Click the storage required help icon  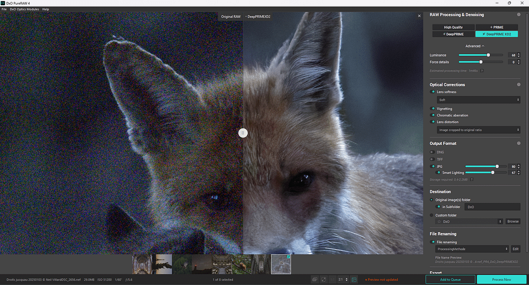pos(472,180)
